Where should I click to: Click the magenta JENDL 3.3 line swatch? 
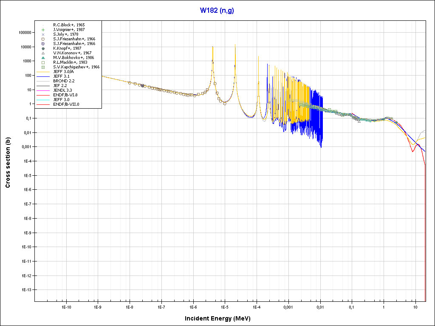pyautogui.click(x=43, y=90)
